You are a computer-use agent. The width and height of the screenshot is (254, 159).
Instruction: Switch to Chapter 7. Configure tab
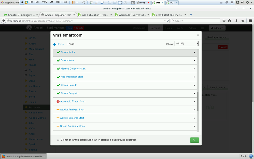point(21,15)
